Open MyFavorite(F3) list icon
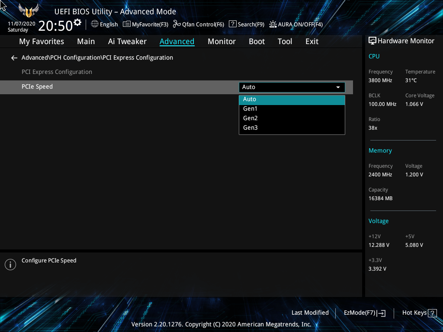 click(127, 24)
